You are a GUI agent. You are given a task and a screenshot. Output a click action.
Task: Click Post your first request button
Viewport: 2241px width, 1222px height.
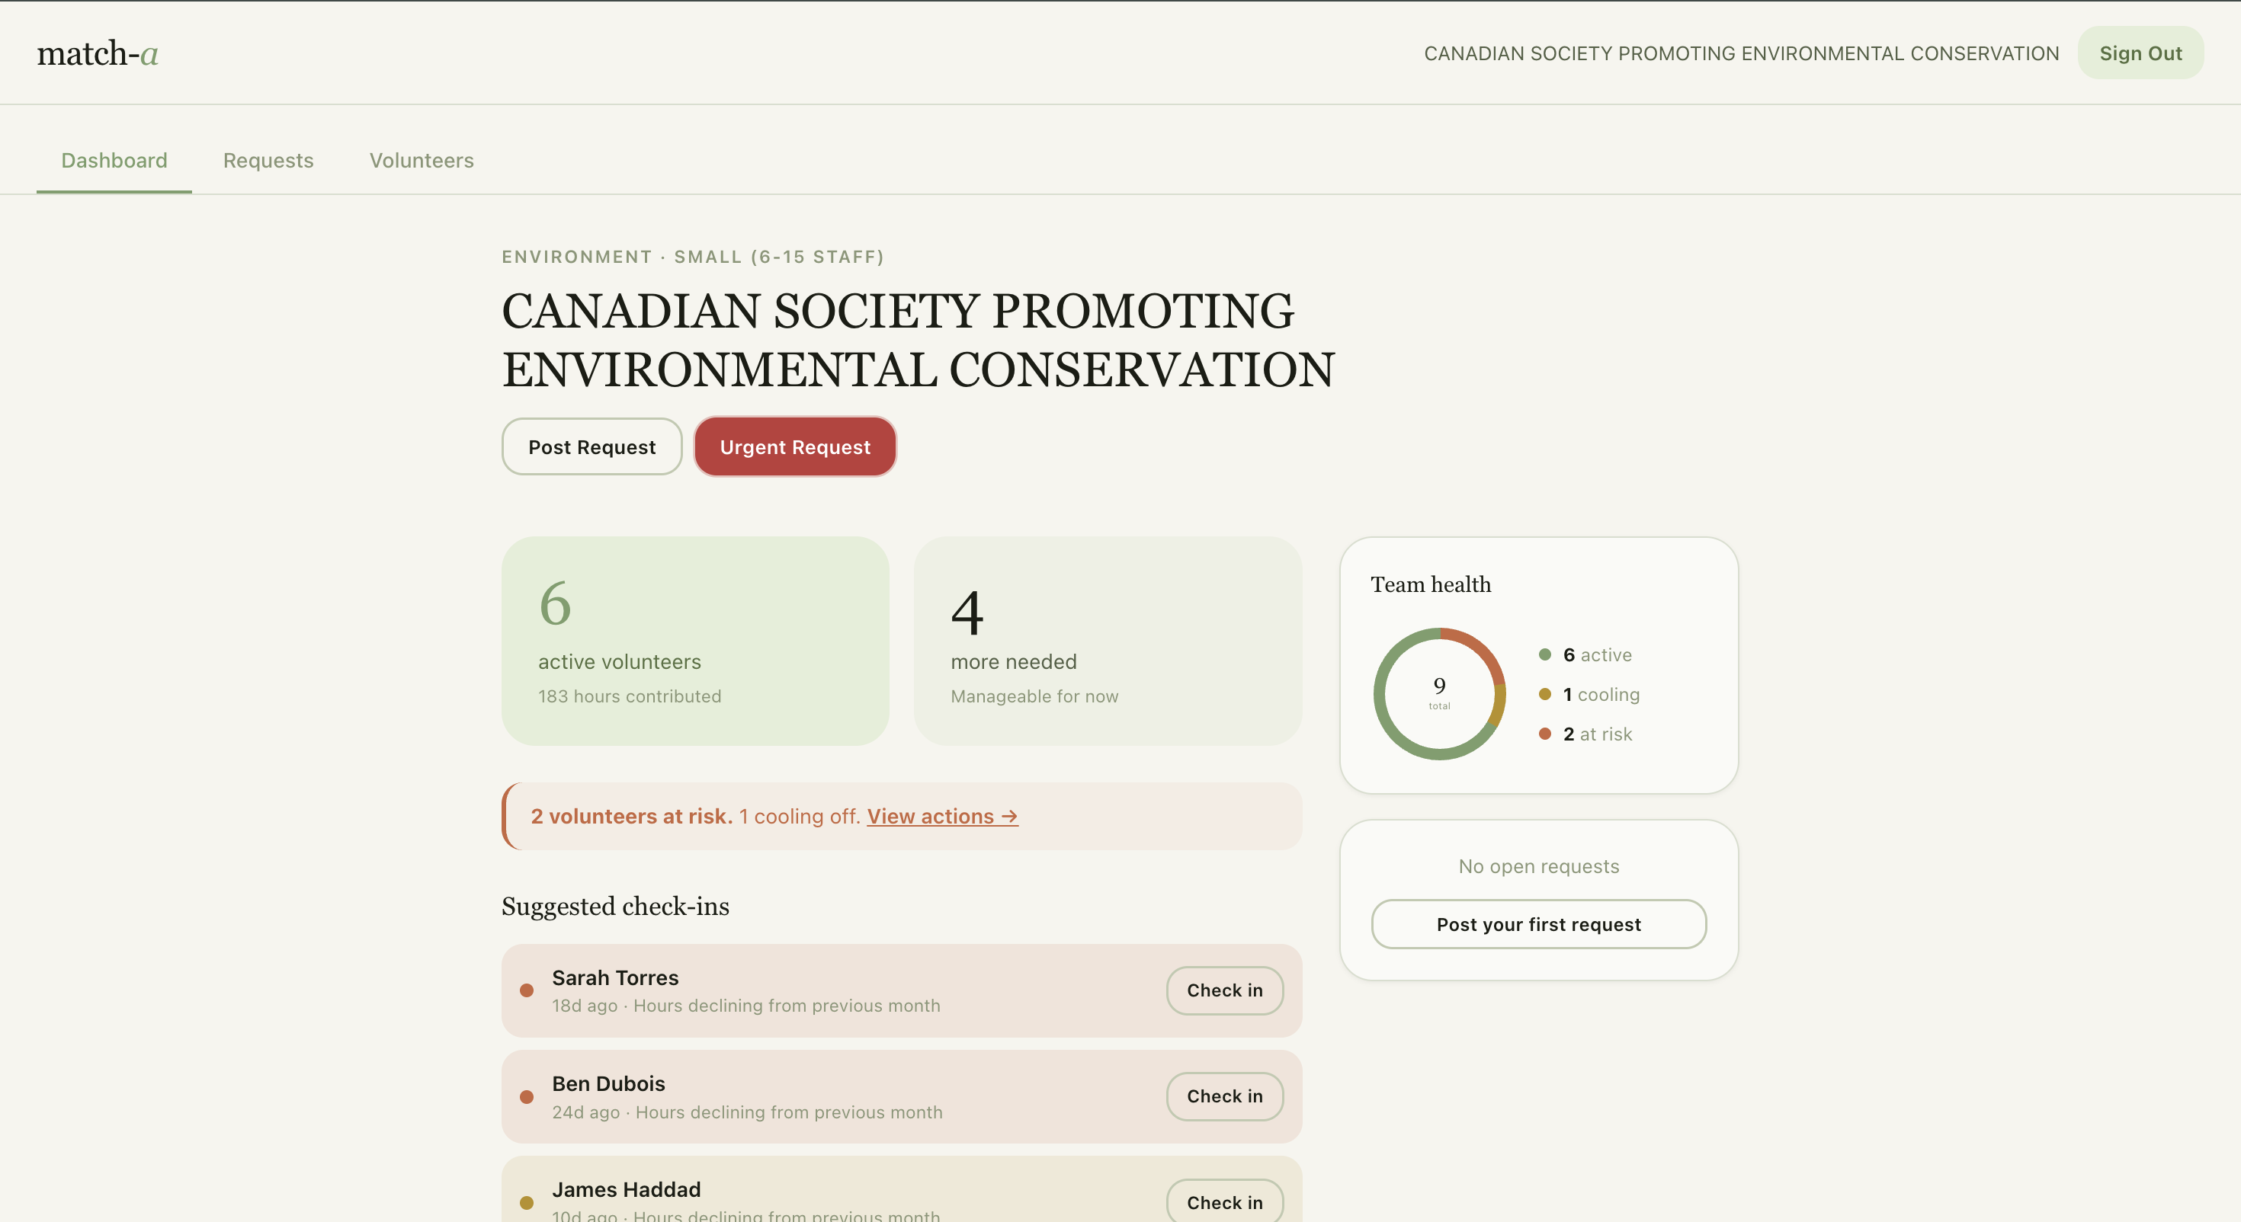tap(1538, 925)
